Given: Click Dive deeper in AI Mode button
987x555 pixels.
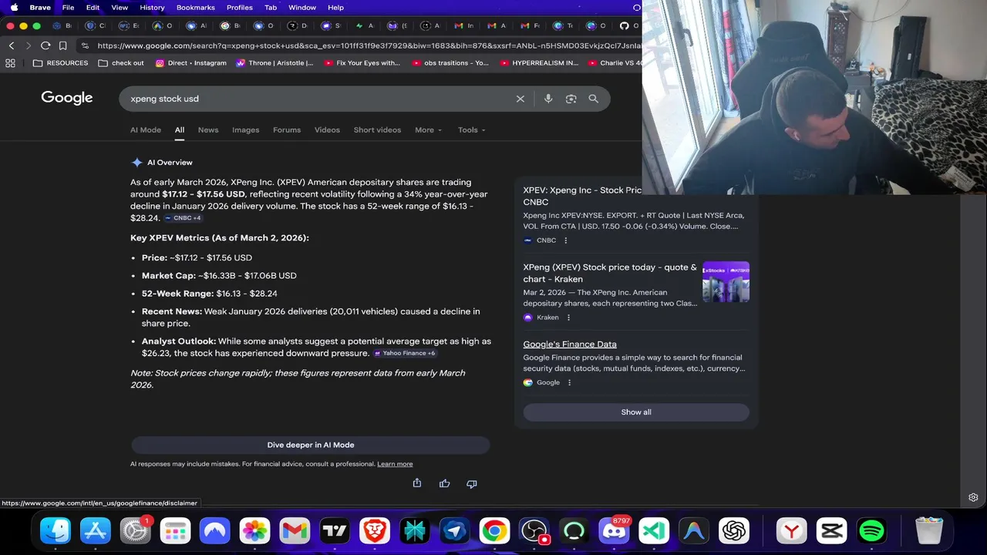Looking at the screenshot, I should point(311,445).
